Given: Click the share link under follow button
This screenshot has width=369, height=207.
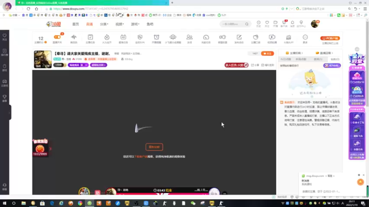Looking at the screenshot, I should [255, 65].
